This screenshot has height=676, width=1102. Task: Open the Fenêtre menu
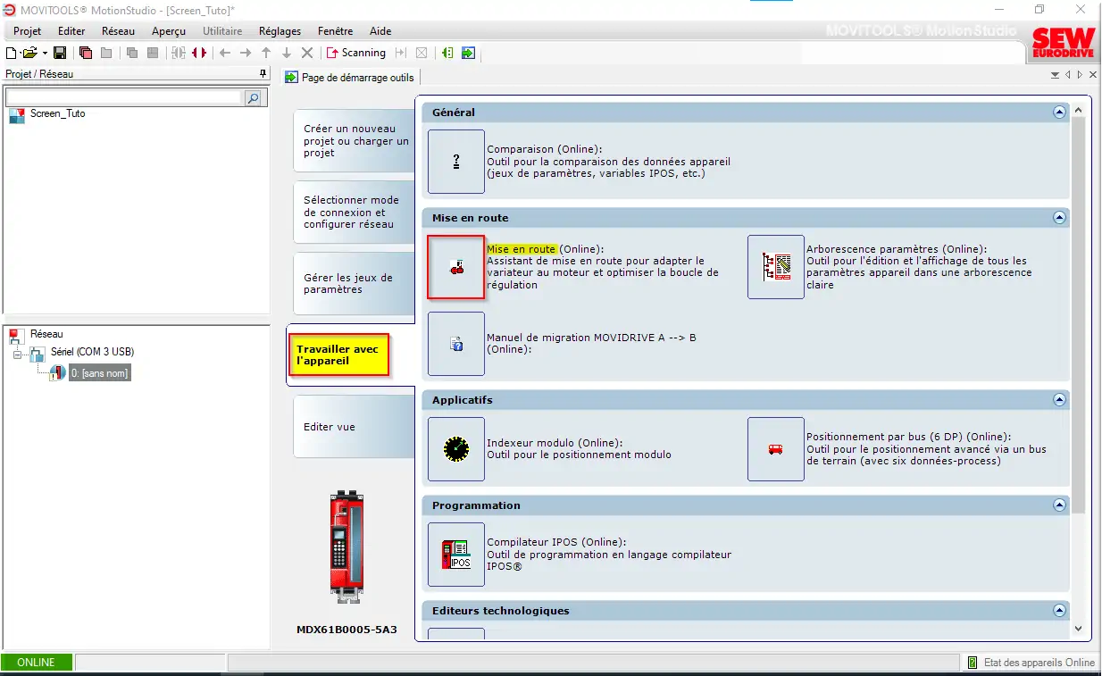[335, 31]
